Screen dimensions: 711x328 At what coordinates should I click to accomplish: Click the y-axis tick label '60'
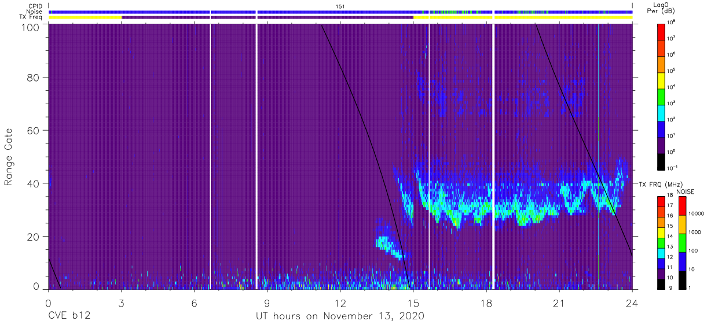click(34, 130)
